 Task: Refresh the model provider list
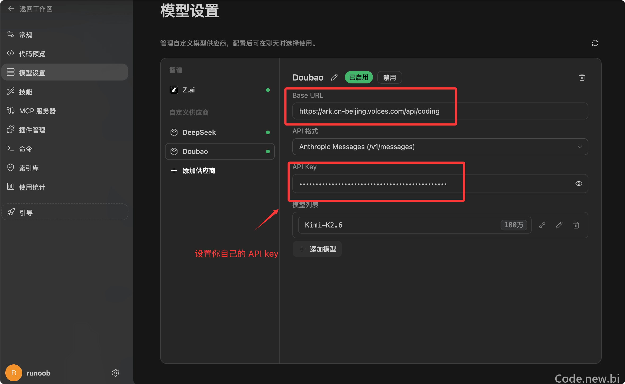click(x=595, y=43)
